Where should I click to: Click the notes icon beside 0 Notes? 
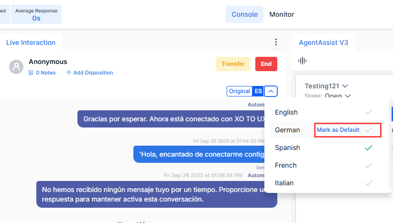coord(31,73)
